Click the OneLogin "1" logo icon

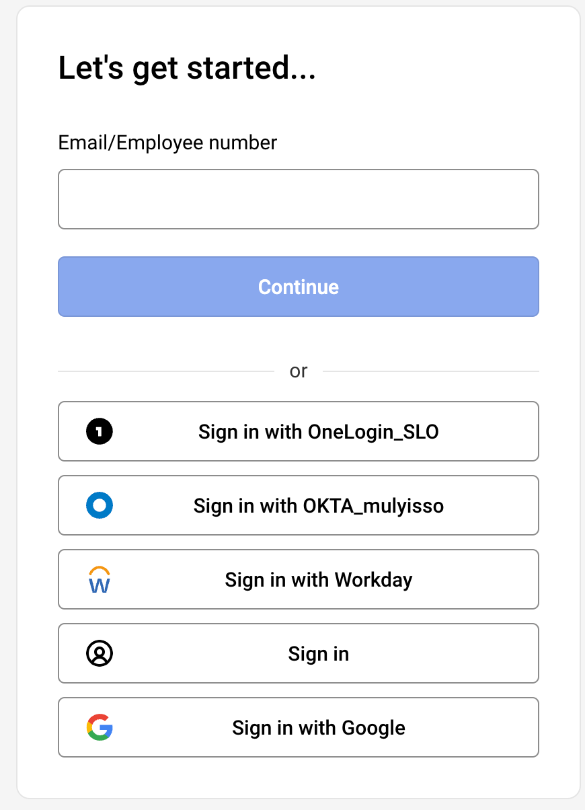(x=100, y=431)
